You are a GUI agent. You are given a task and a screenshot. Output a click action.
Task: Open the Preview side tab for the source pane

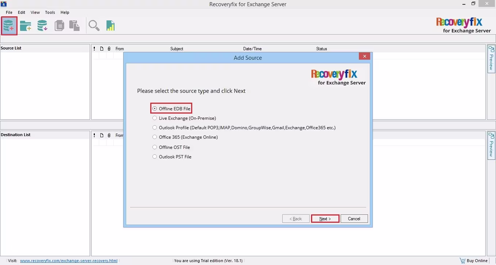(491, 58)
